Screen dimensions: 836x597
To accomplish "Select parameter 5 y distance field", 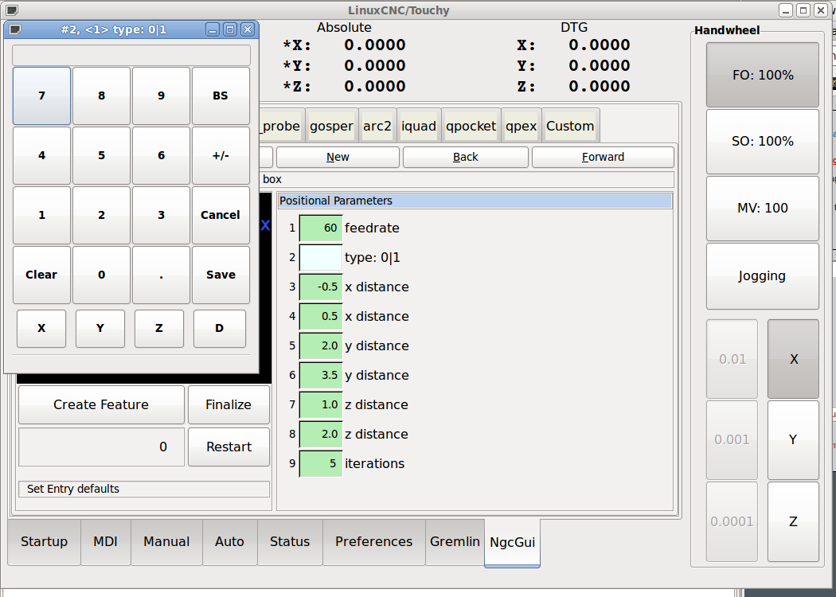I will click(x=320, y=346).
